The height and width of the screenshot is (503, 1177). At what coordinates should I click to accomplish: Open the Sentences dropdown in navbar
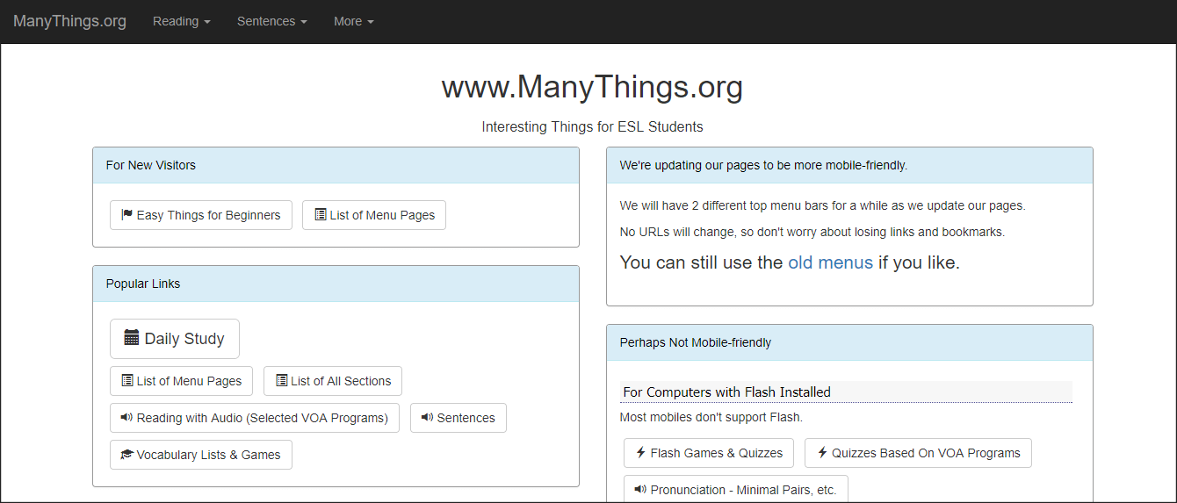click(272, 21)
